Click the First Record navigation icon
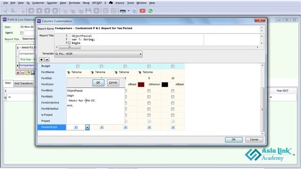The height and width of the screenshot is (169, 301). (32, 11)
